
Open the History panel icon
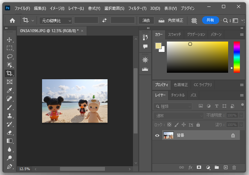(x=145, y=38)
